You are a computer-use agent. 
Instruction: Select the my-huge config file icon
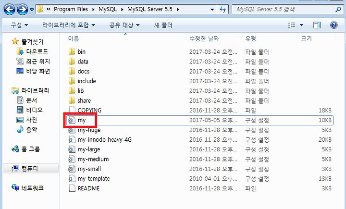[71, 130]
